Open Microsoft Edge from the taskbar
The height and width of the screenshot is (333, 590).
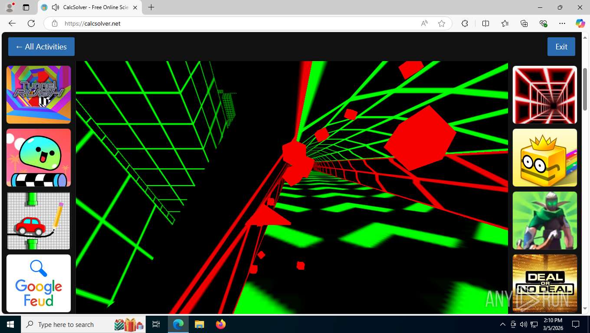click(x=178, y=324)
